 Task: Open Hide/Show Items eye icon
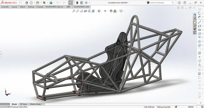click(105, 11)
